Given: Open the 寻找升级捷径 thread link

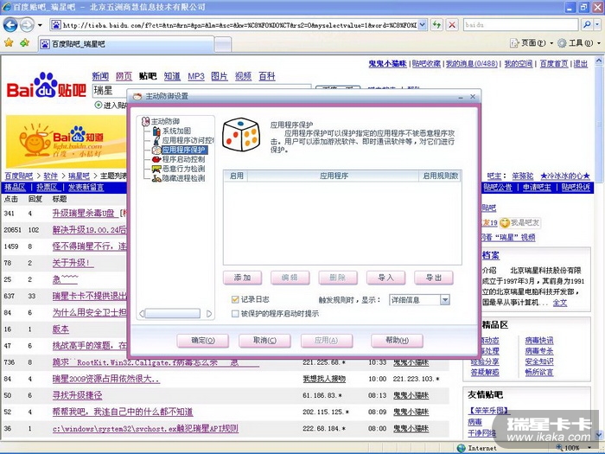Looking at the screenshot, I should click(x=77, y=395).
